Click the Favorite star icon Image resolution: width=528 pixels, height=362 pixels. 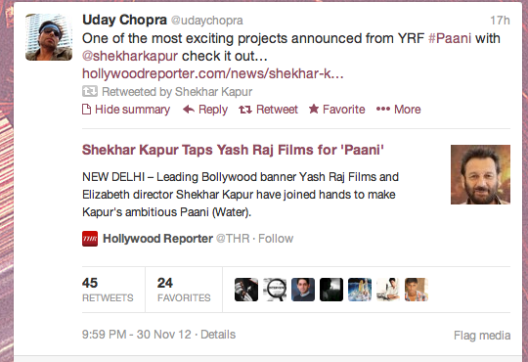pyautogui.click(x=314, y=109)
